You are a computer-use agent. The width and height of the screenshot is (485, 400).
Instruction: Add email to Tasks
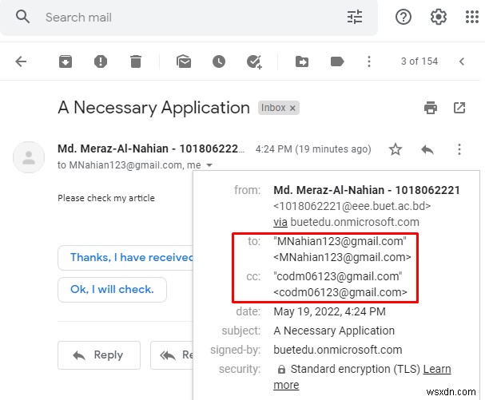[x=254, y=61]
